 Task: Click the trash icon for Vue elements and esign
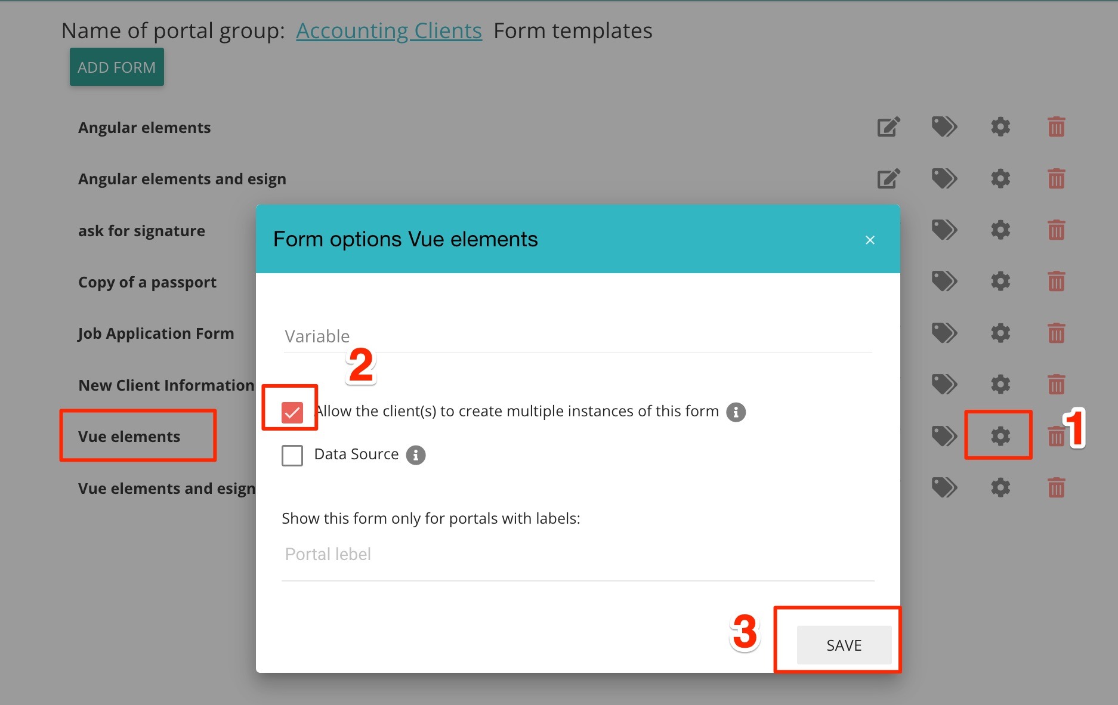pos(1055,487)
